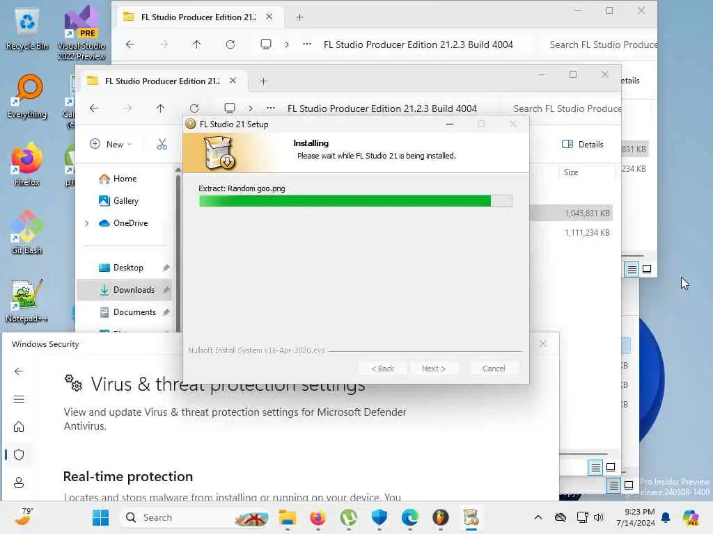Click taskbar Search box
The width and height of the screenshot is (713, 534).
click(x=196, y=517)
